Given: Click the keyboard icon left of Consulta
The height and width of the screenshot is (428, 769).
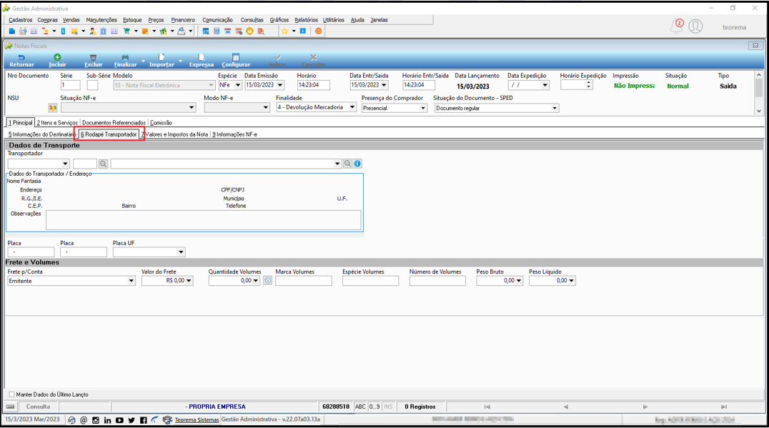Looking at the screenshot, I should point(10,407).
